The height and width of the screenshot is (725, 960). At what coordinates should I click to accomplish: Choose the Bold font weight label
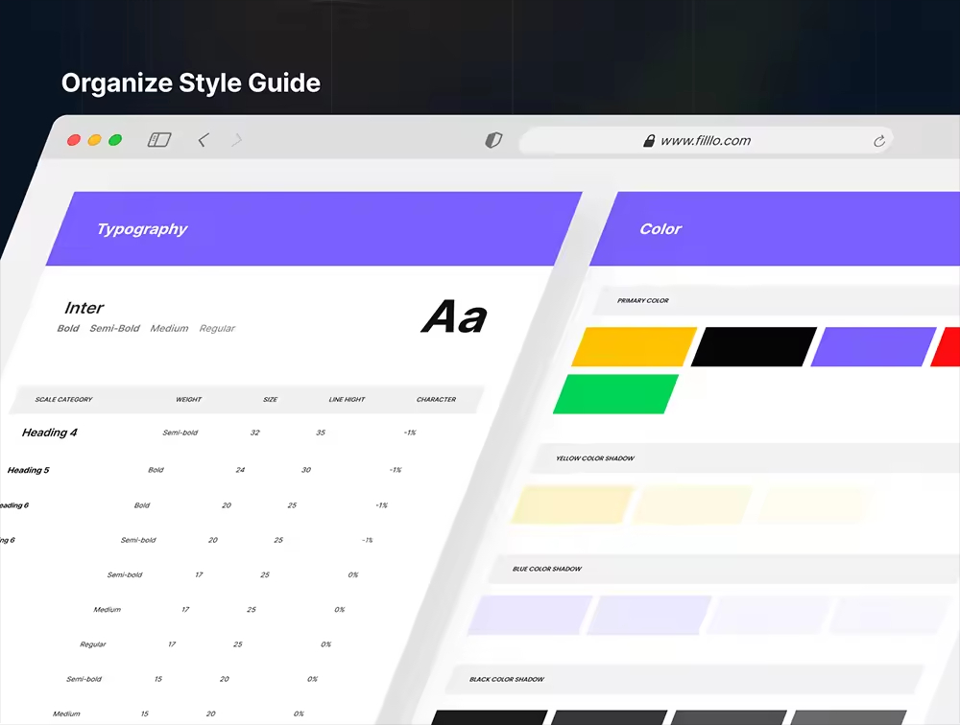(68, 328)
